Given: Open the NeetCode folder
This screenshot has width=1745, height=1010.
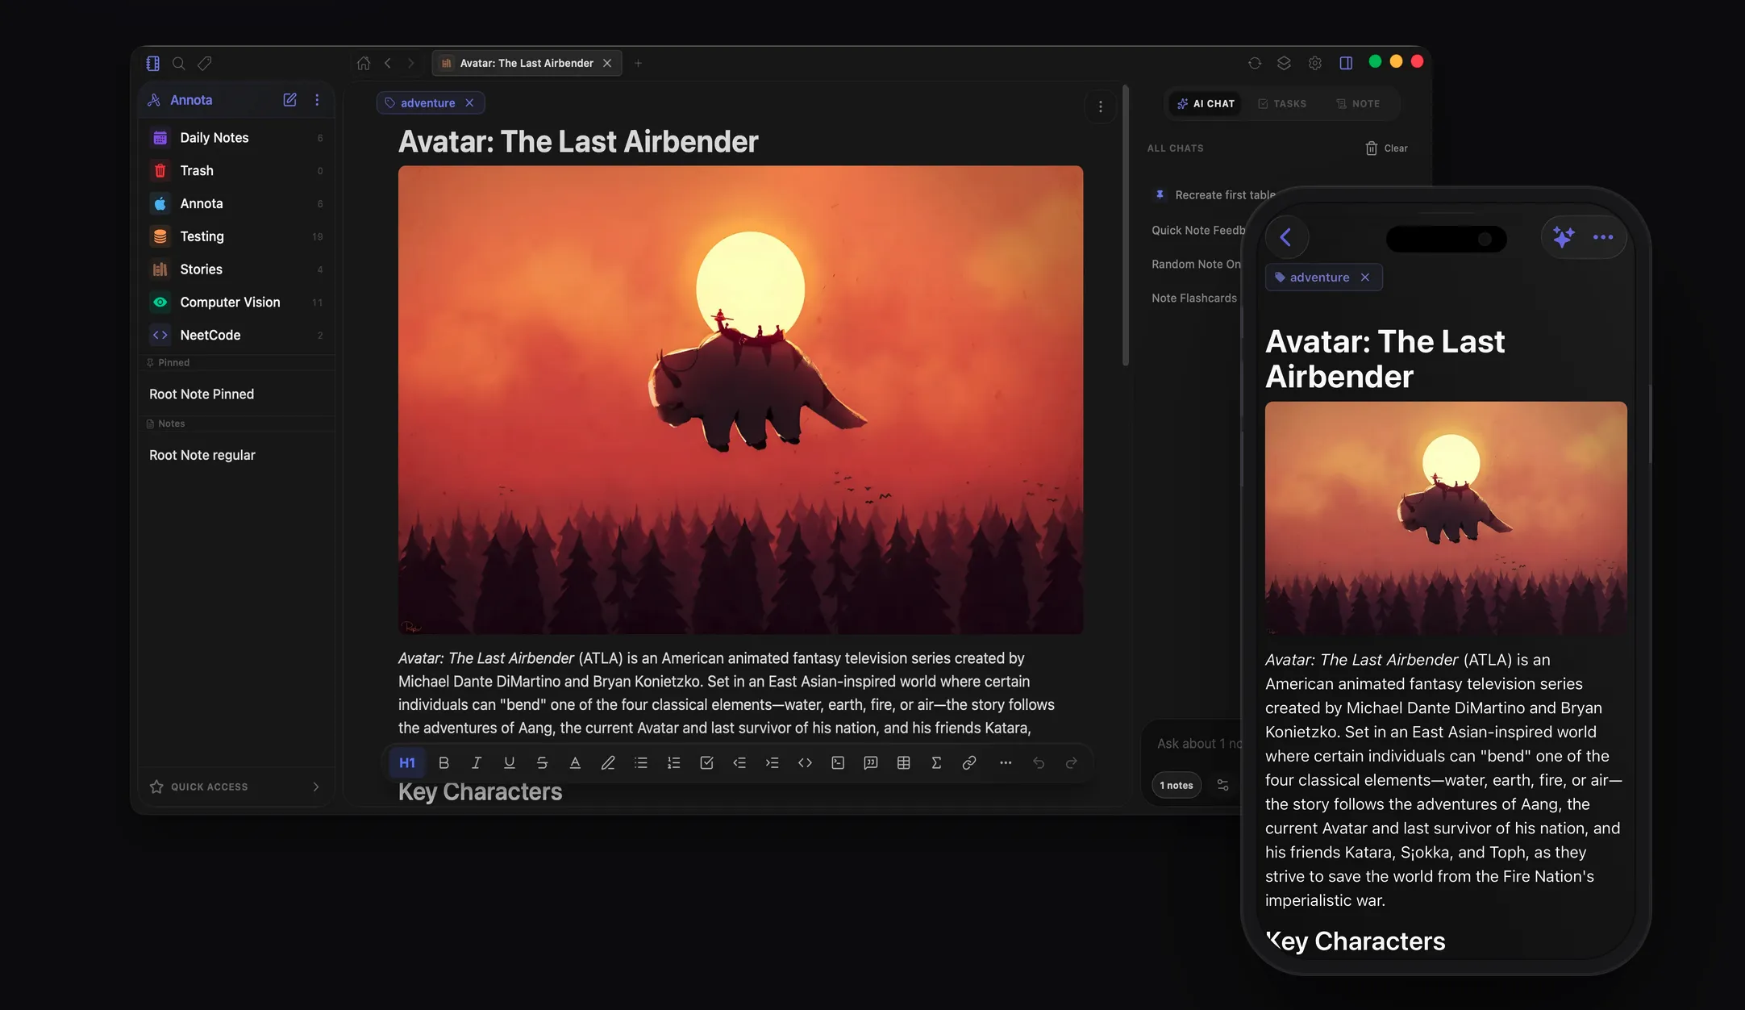Looking at the screenshot, I should [235, 336].
